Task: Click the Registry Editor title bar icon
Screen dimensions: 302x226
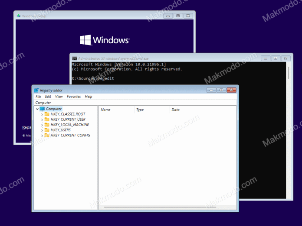Action: pos(36,90)
